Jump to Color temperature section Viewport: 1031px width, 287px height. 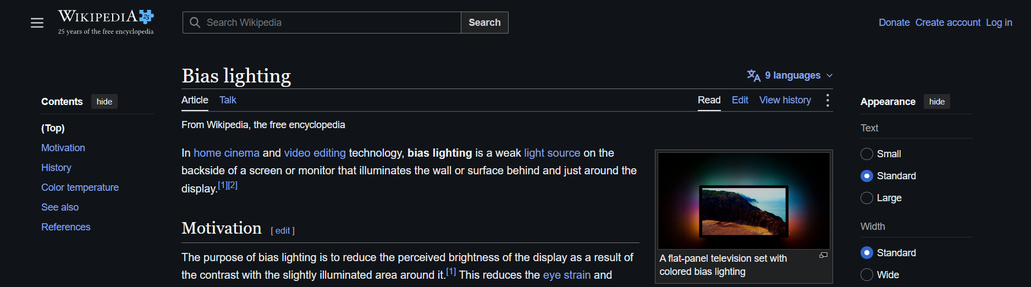[80, 187]
